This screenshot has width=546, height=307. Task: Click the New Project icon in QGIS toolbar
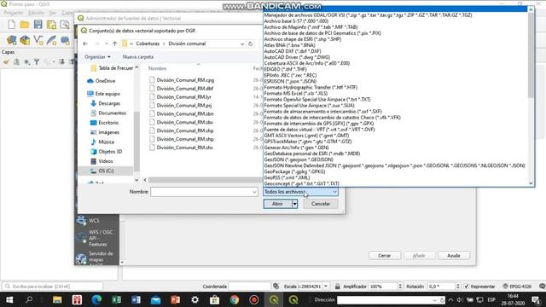[x=11, y=25]
